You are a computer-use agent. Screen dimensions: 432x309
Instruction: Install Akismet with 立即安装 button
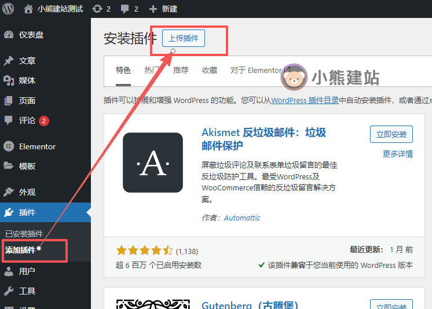tap(391, 134)
